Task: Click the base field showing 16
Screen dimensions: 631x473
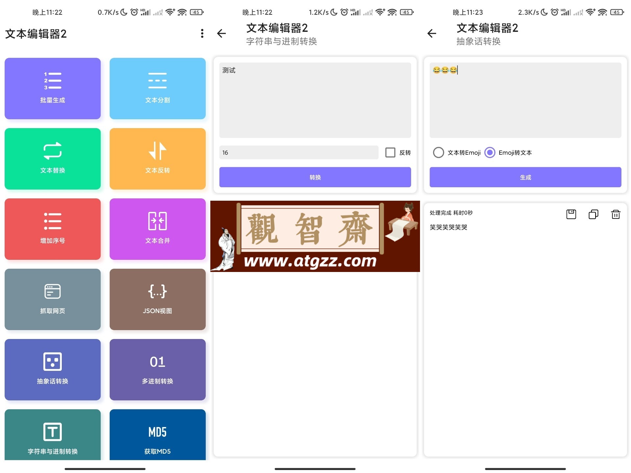Action: [299, 152]
